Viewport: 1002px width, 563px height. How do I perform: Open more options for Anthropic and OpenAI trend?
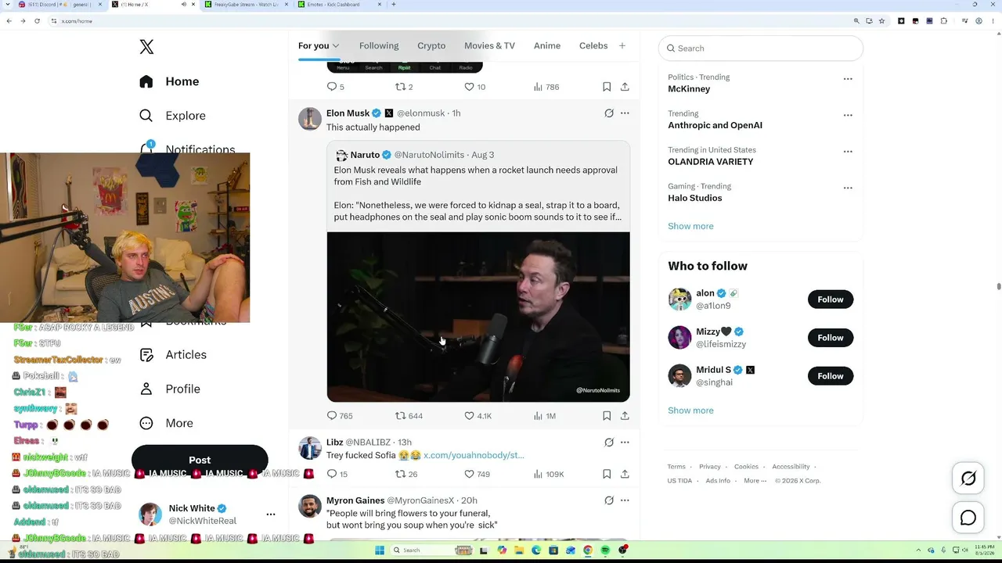point(848,115)
